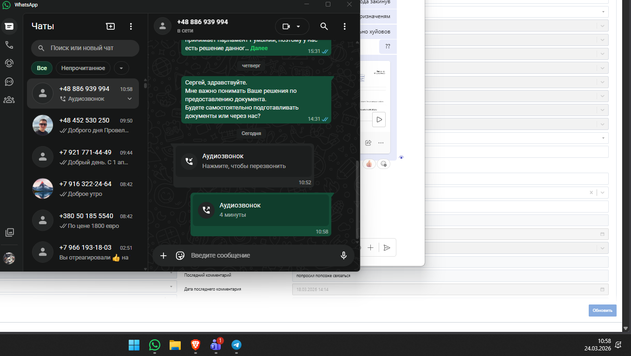Screen dimensions: 631x356
Task: Click the attach plus icon in message bar
Action: point(163,255)
